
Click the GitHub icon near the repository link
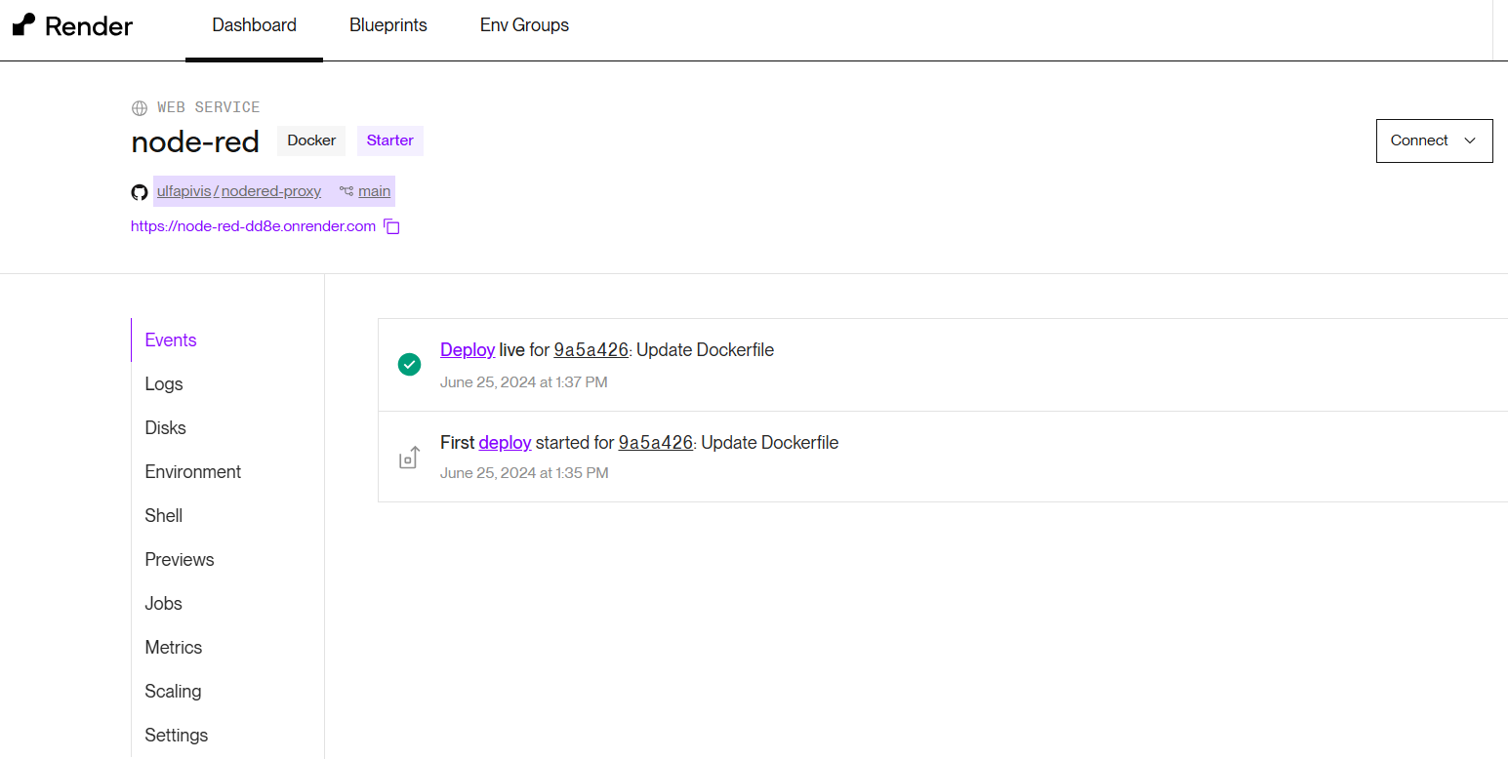click(x=139, y=191)
